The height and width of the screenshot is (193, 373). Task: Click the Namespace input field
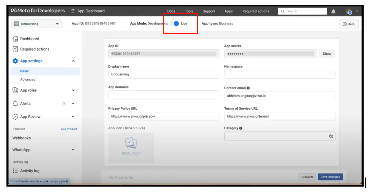(280, 74)
